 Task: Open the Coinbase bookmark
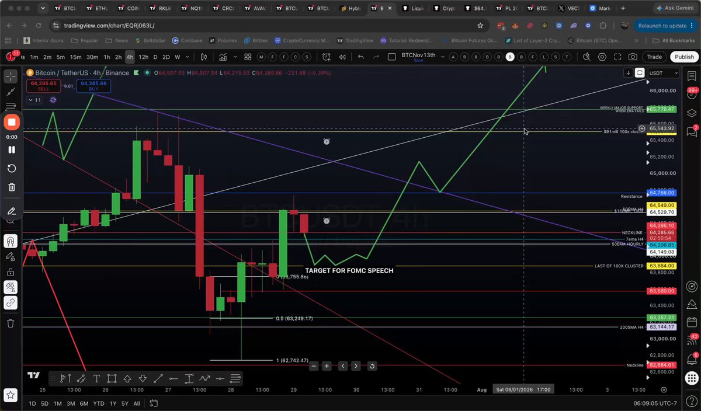click(x=187, y=40)
